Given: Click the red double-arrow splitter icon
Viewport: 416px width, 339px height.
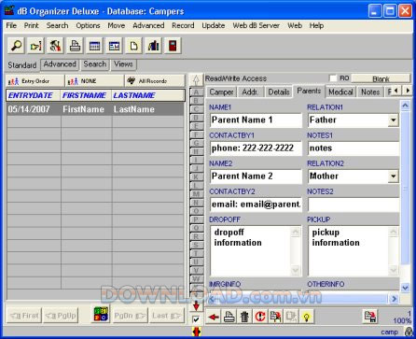Looking at the screenshot, I should tap(196, 332).
